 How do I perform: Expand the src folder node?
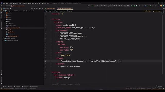tap(5, 21)
